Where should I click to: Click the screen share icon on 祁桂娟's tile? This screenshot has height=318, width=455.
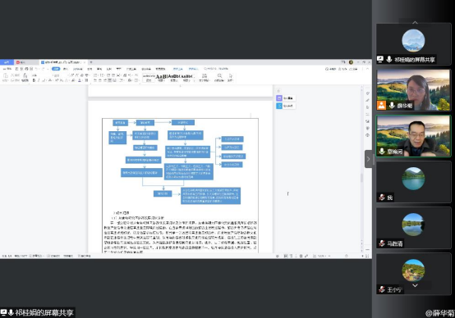coord(380,59)
